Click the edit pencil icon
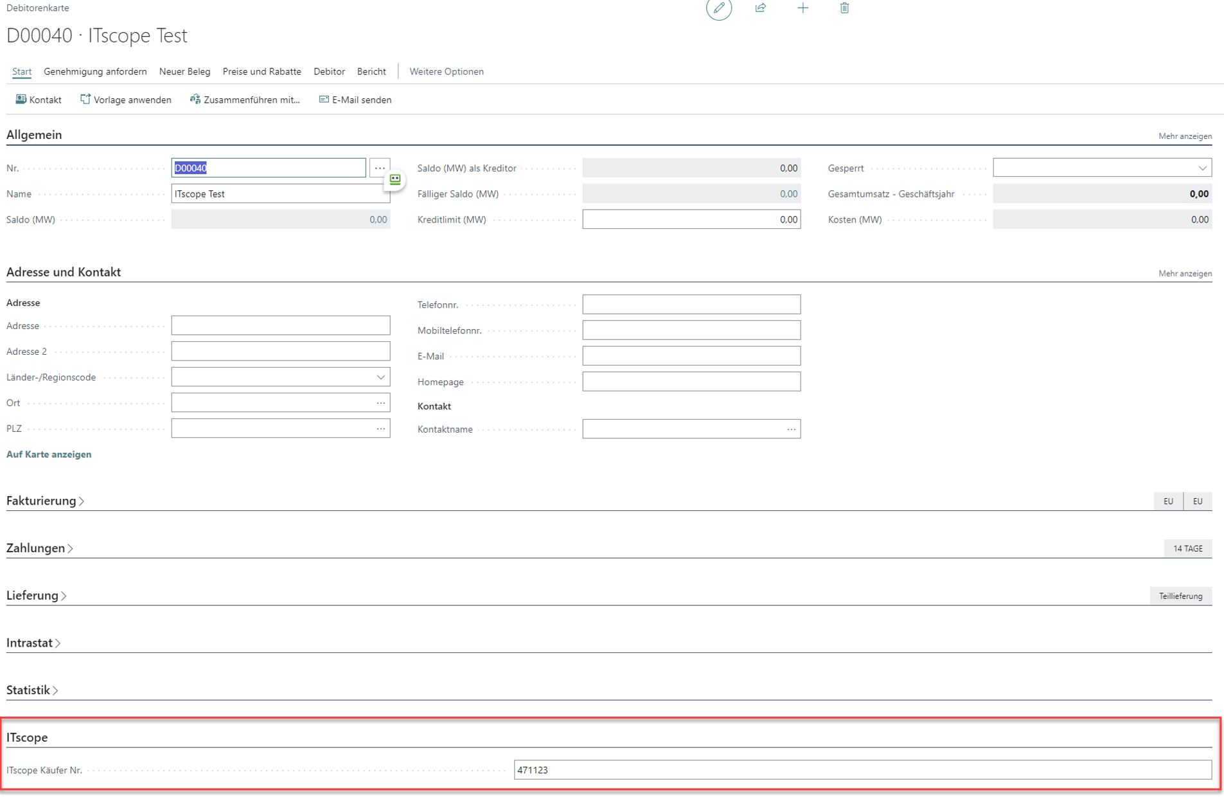Screen dimensions: 1224x797 [x=718, y=8]
